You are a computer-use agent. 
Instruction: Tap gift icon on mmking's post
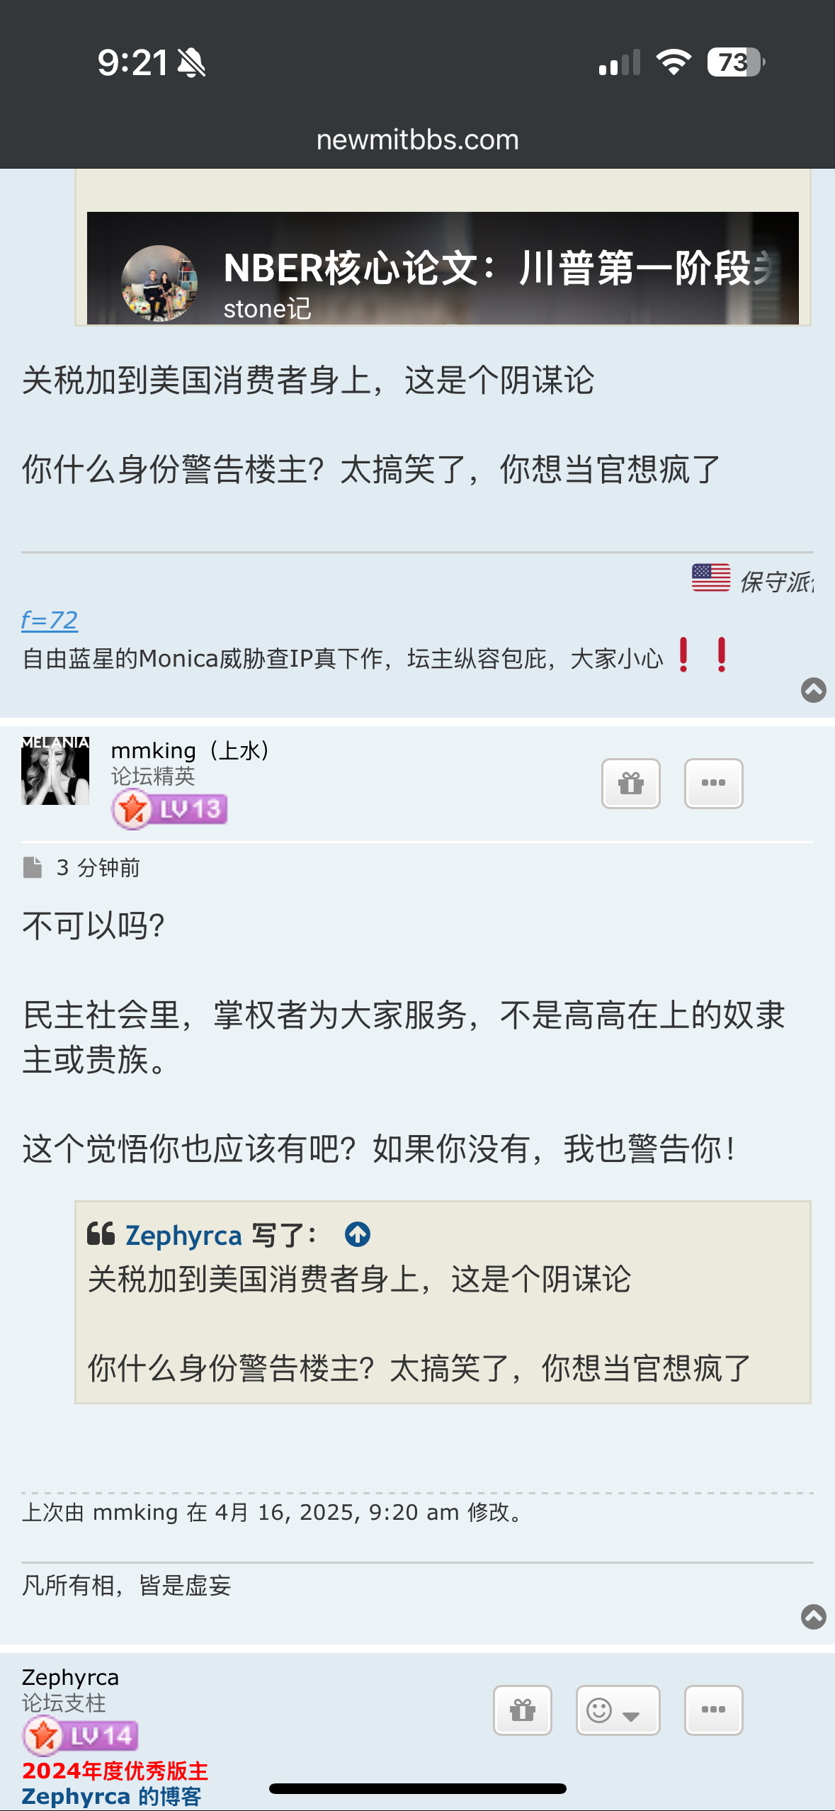[x=630, y=783]
